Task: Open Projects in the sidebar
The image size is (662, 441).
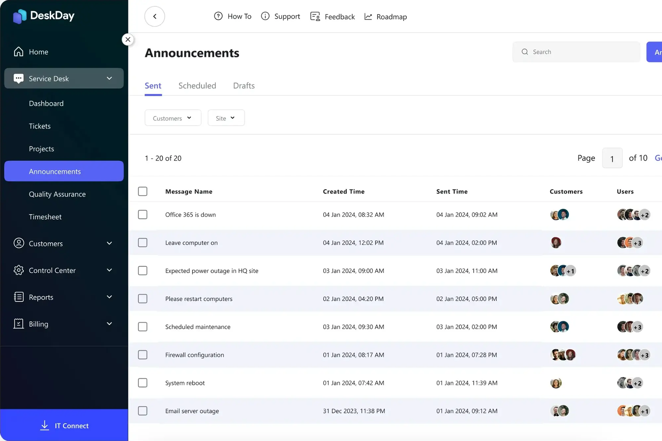Action: (41, 148)
